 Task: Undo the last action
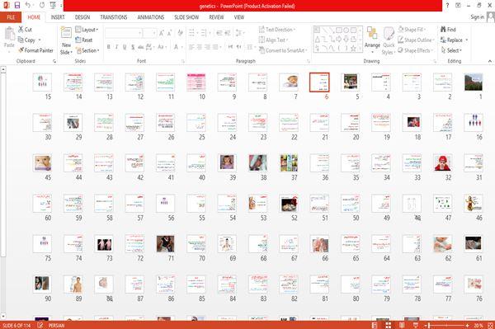[28, 6]
